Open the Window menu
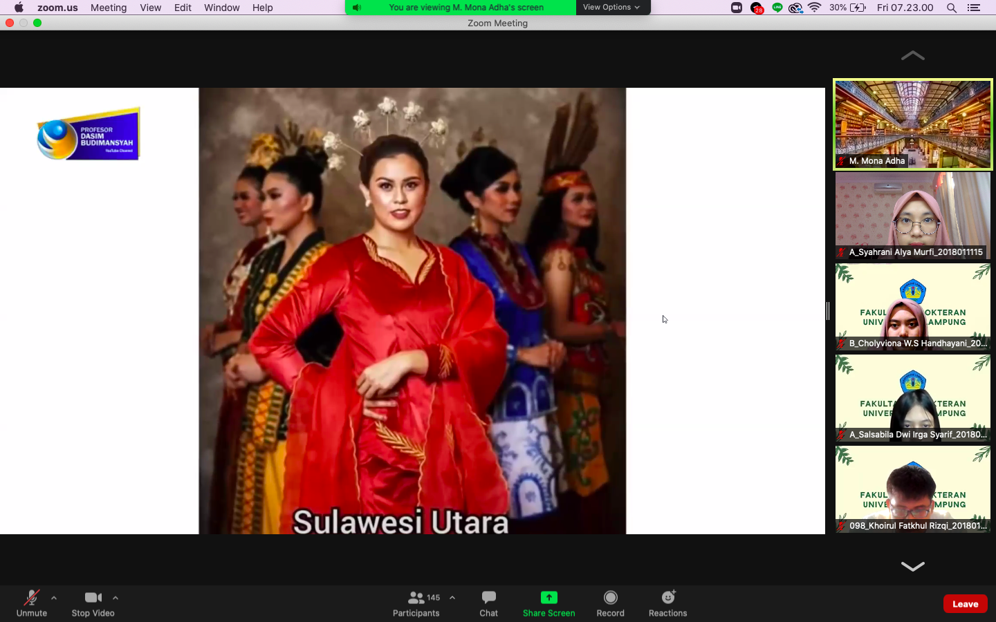Image resolution: width=996 pixels, height=622 pixels. pos(221,8)
